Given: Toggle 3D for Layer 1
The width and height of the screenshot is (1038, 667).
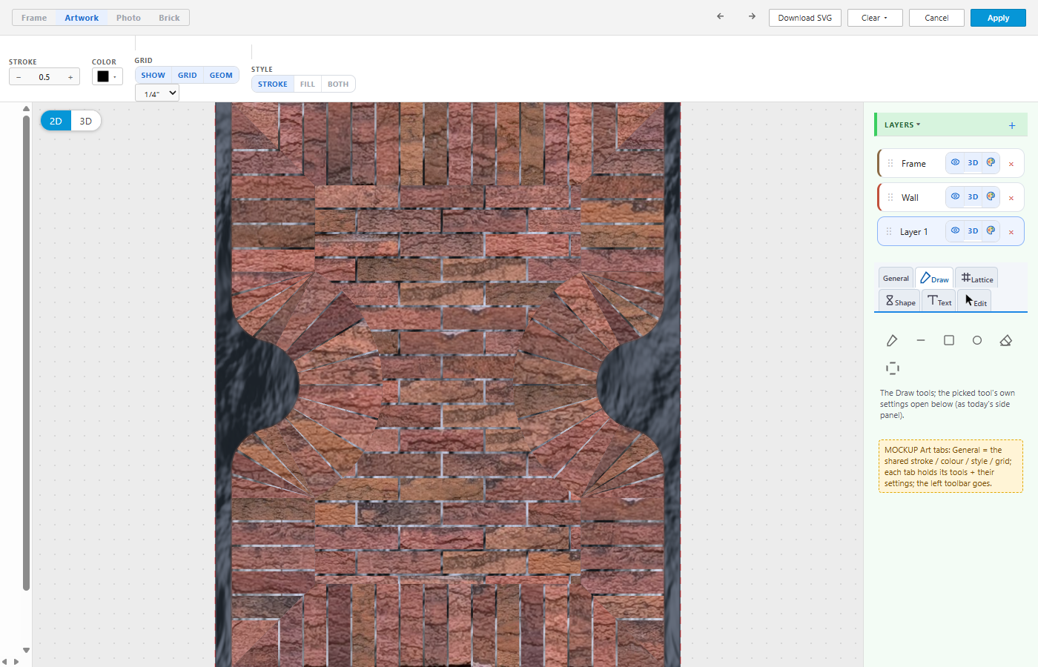Looking at the screenshot, I should 973,230.
